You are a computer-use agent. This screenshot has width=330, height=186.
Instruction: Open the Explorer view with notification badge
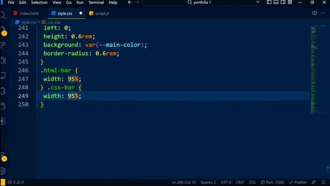pyautogui.click(x=3, y=31)
